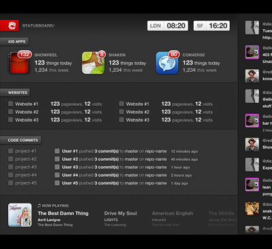Screen dimensions: 272x249
Task: Click the 80 badge on Converse
Action: [173, 54]
